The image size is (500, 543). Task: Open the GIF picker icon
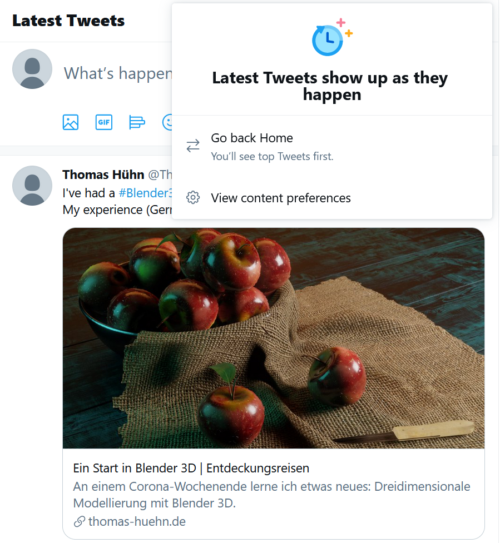point(104,122)
